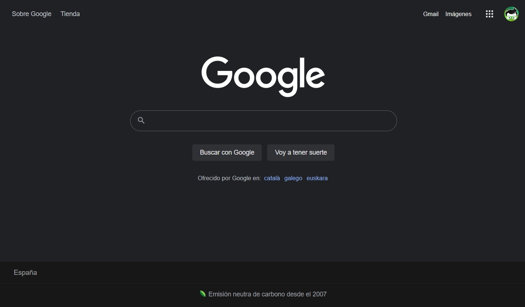The width and height of the screenshot is (525, 307).
Task: Switch language to galego
Action: pyautogui.click(x=293, y=178)
